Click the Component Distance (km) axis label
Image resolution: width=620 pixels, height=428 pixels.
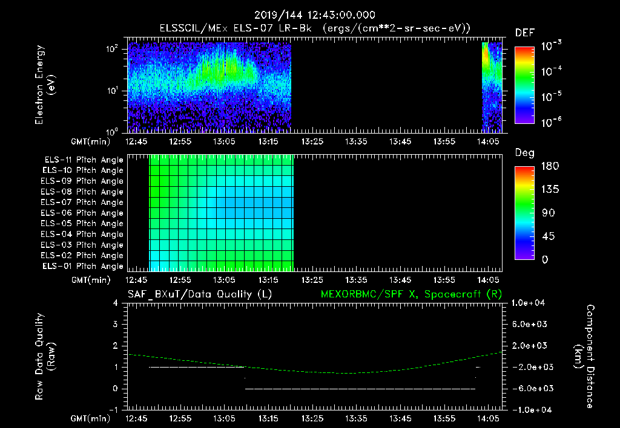tap(584, 357)
